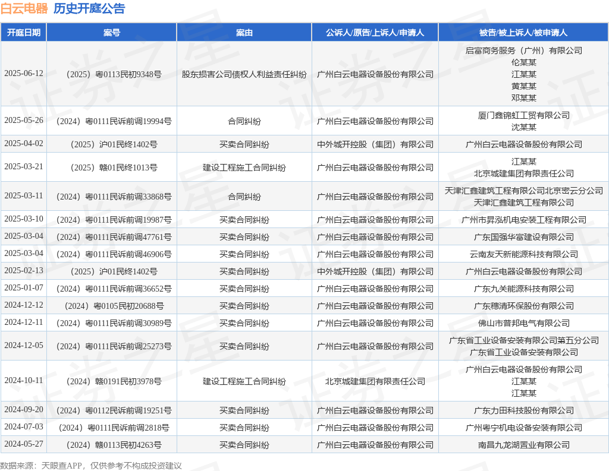
Task: Select date cell 2025-03-10
Action: pyautogui.click(x=24, y=219)
